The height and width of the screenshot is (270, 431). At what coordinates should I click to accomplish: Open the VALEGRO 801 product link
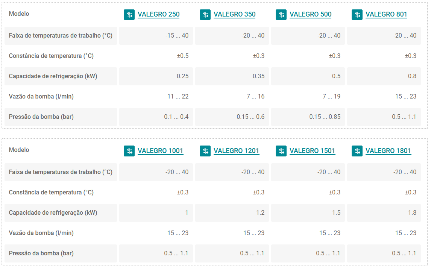pyautogui.click(x=386, y=14)
